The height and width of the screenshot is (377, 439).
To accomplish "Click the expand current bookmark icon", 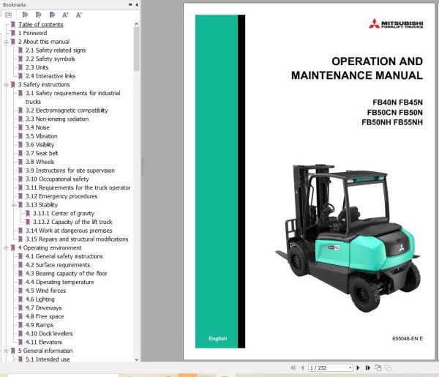I will pos(25,15).
